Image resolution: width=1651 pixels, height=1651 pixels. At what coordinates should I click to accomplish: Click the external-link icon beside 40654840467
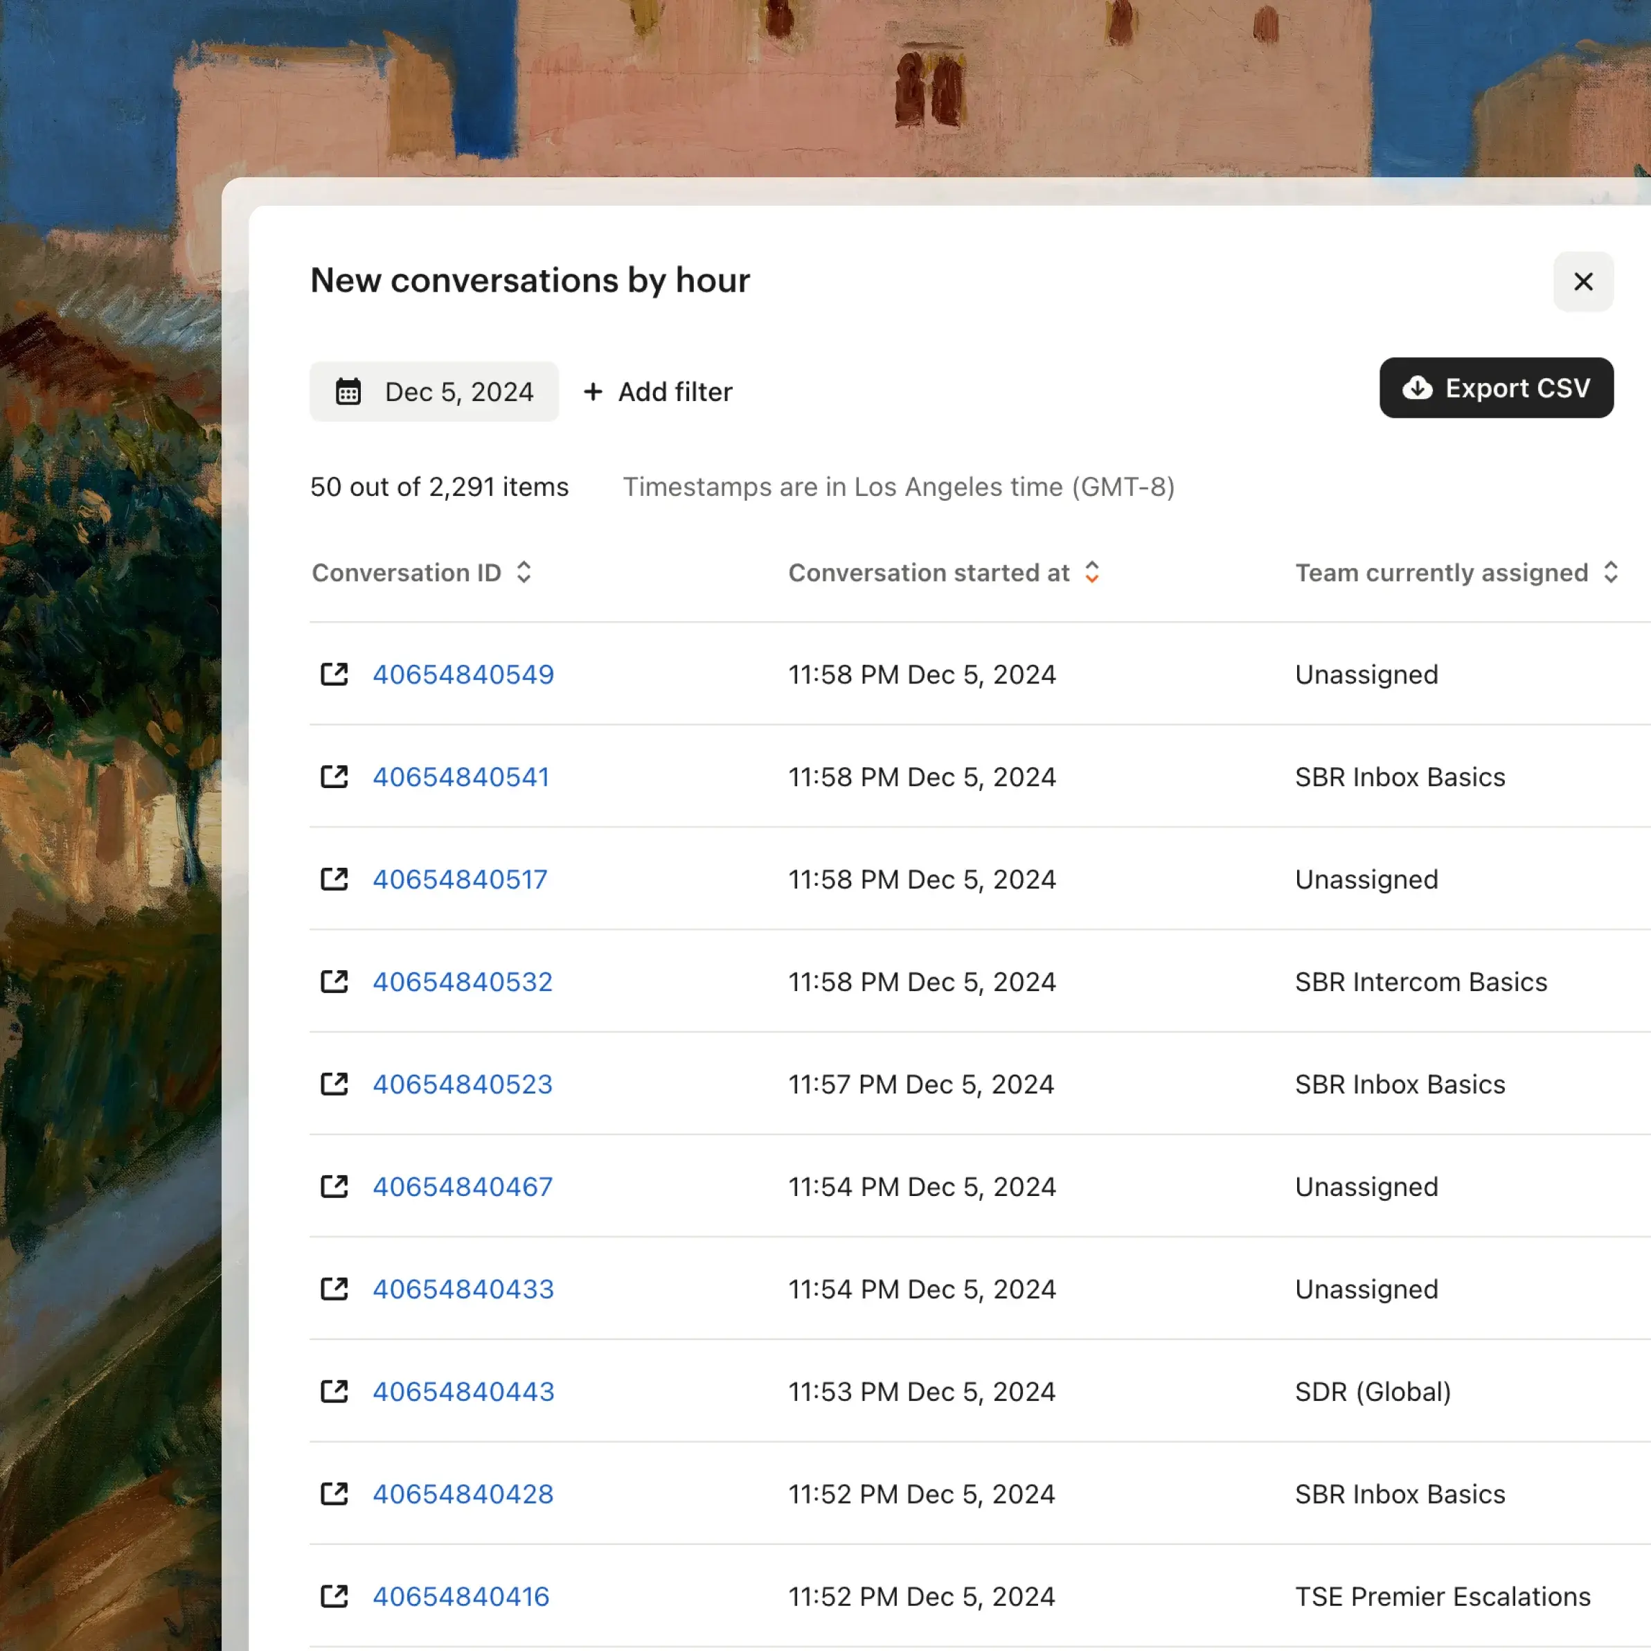(334, 1187)
